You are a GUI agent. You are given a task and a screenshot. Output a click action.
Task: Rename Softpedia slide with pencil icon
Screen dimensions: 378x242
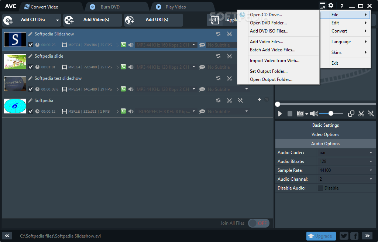(x=30, y=56)
